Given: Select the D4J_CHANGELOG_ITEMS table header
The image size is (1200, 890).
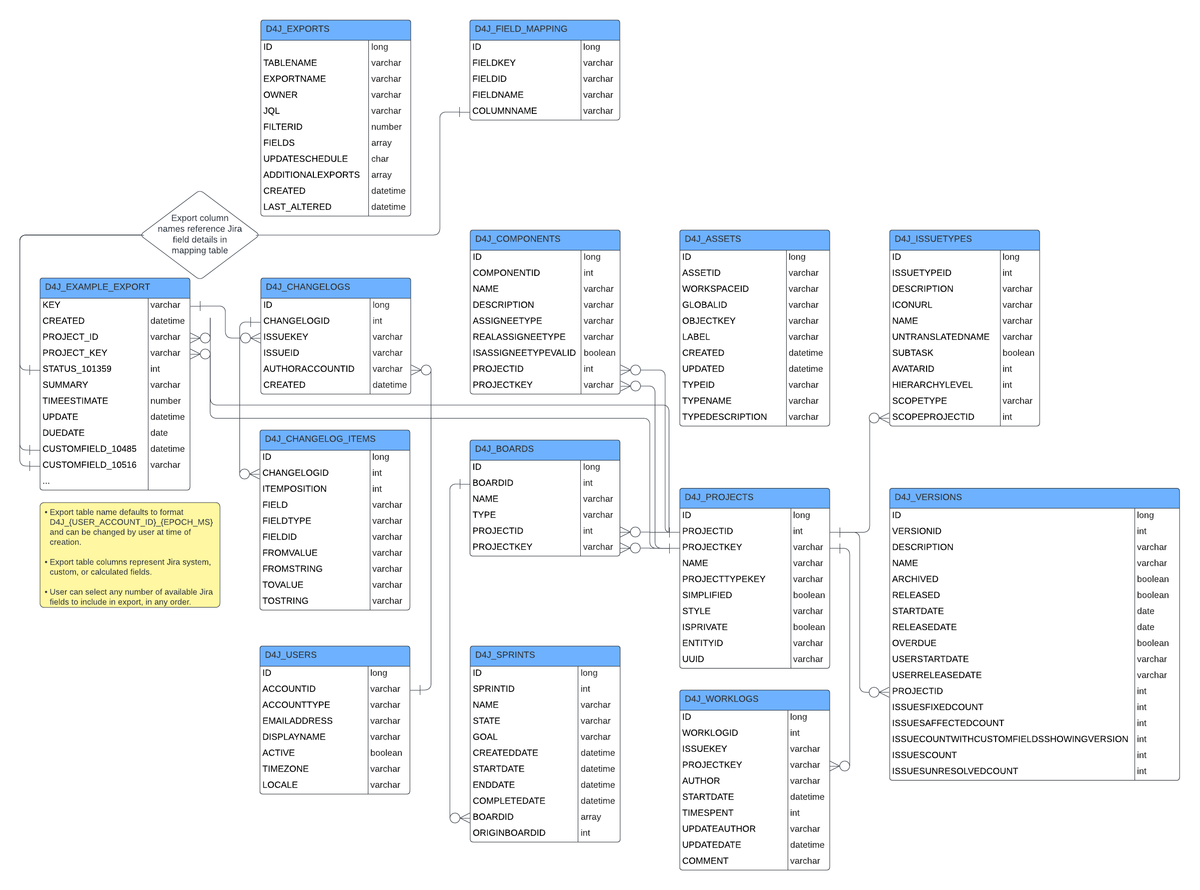Looking at the screenshot, I should 334,439.
